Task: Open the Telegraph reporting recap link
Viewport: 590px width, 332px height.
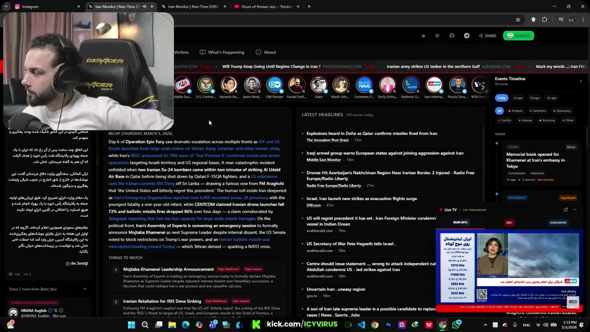Action: (182, 219)
